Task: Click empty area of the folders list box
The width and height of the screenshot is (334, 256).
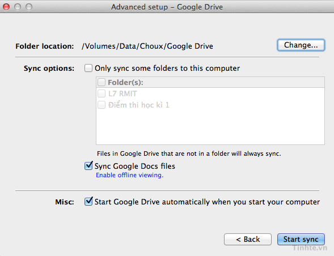Action: (210, 127)
